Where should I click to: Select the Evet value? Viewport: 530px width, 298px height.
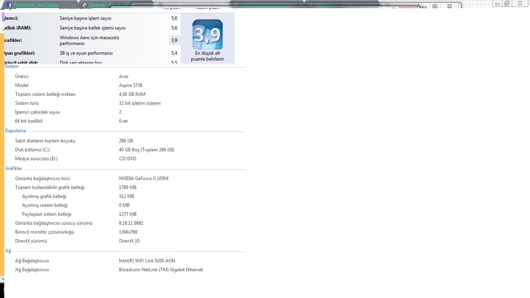tap(123, 121)
